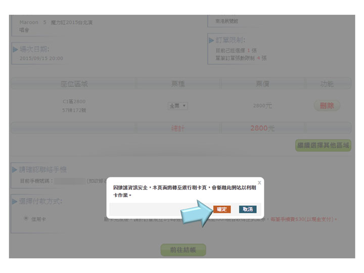Close the dialog with the x icon

pyautogui.click(x=259, y=183)
